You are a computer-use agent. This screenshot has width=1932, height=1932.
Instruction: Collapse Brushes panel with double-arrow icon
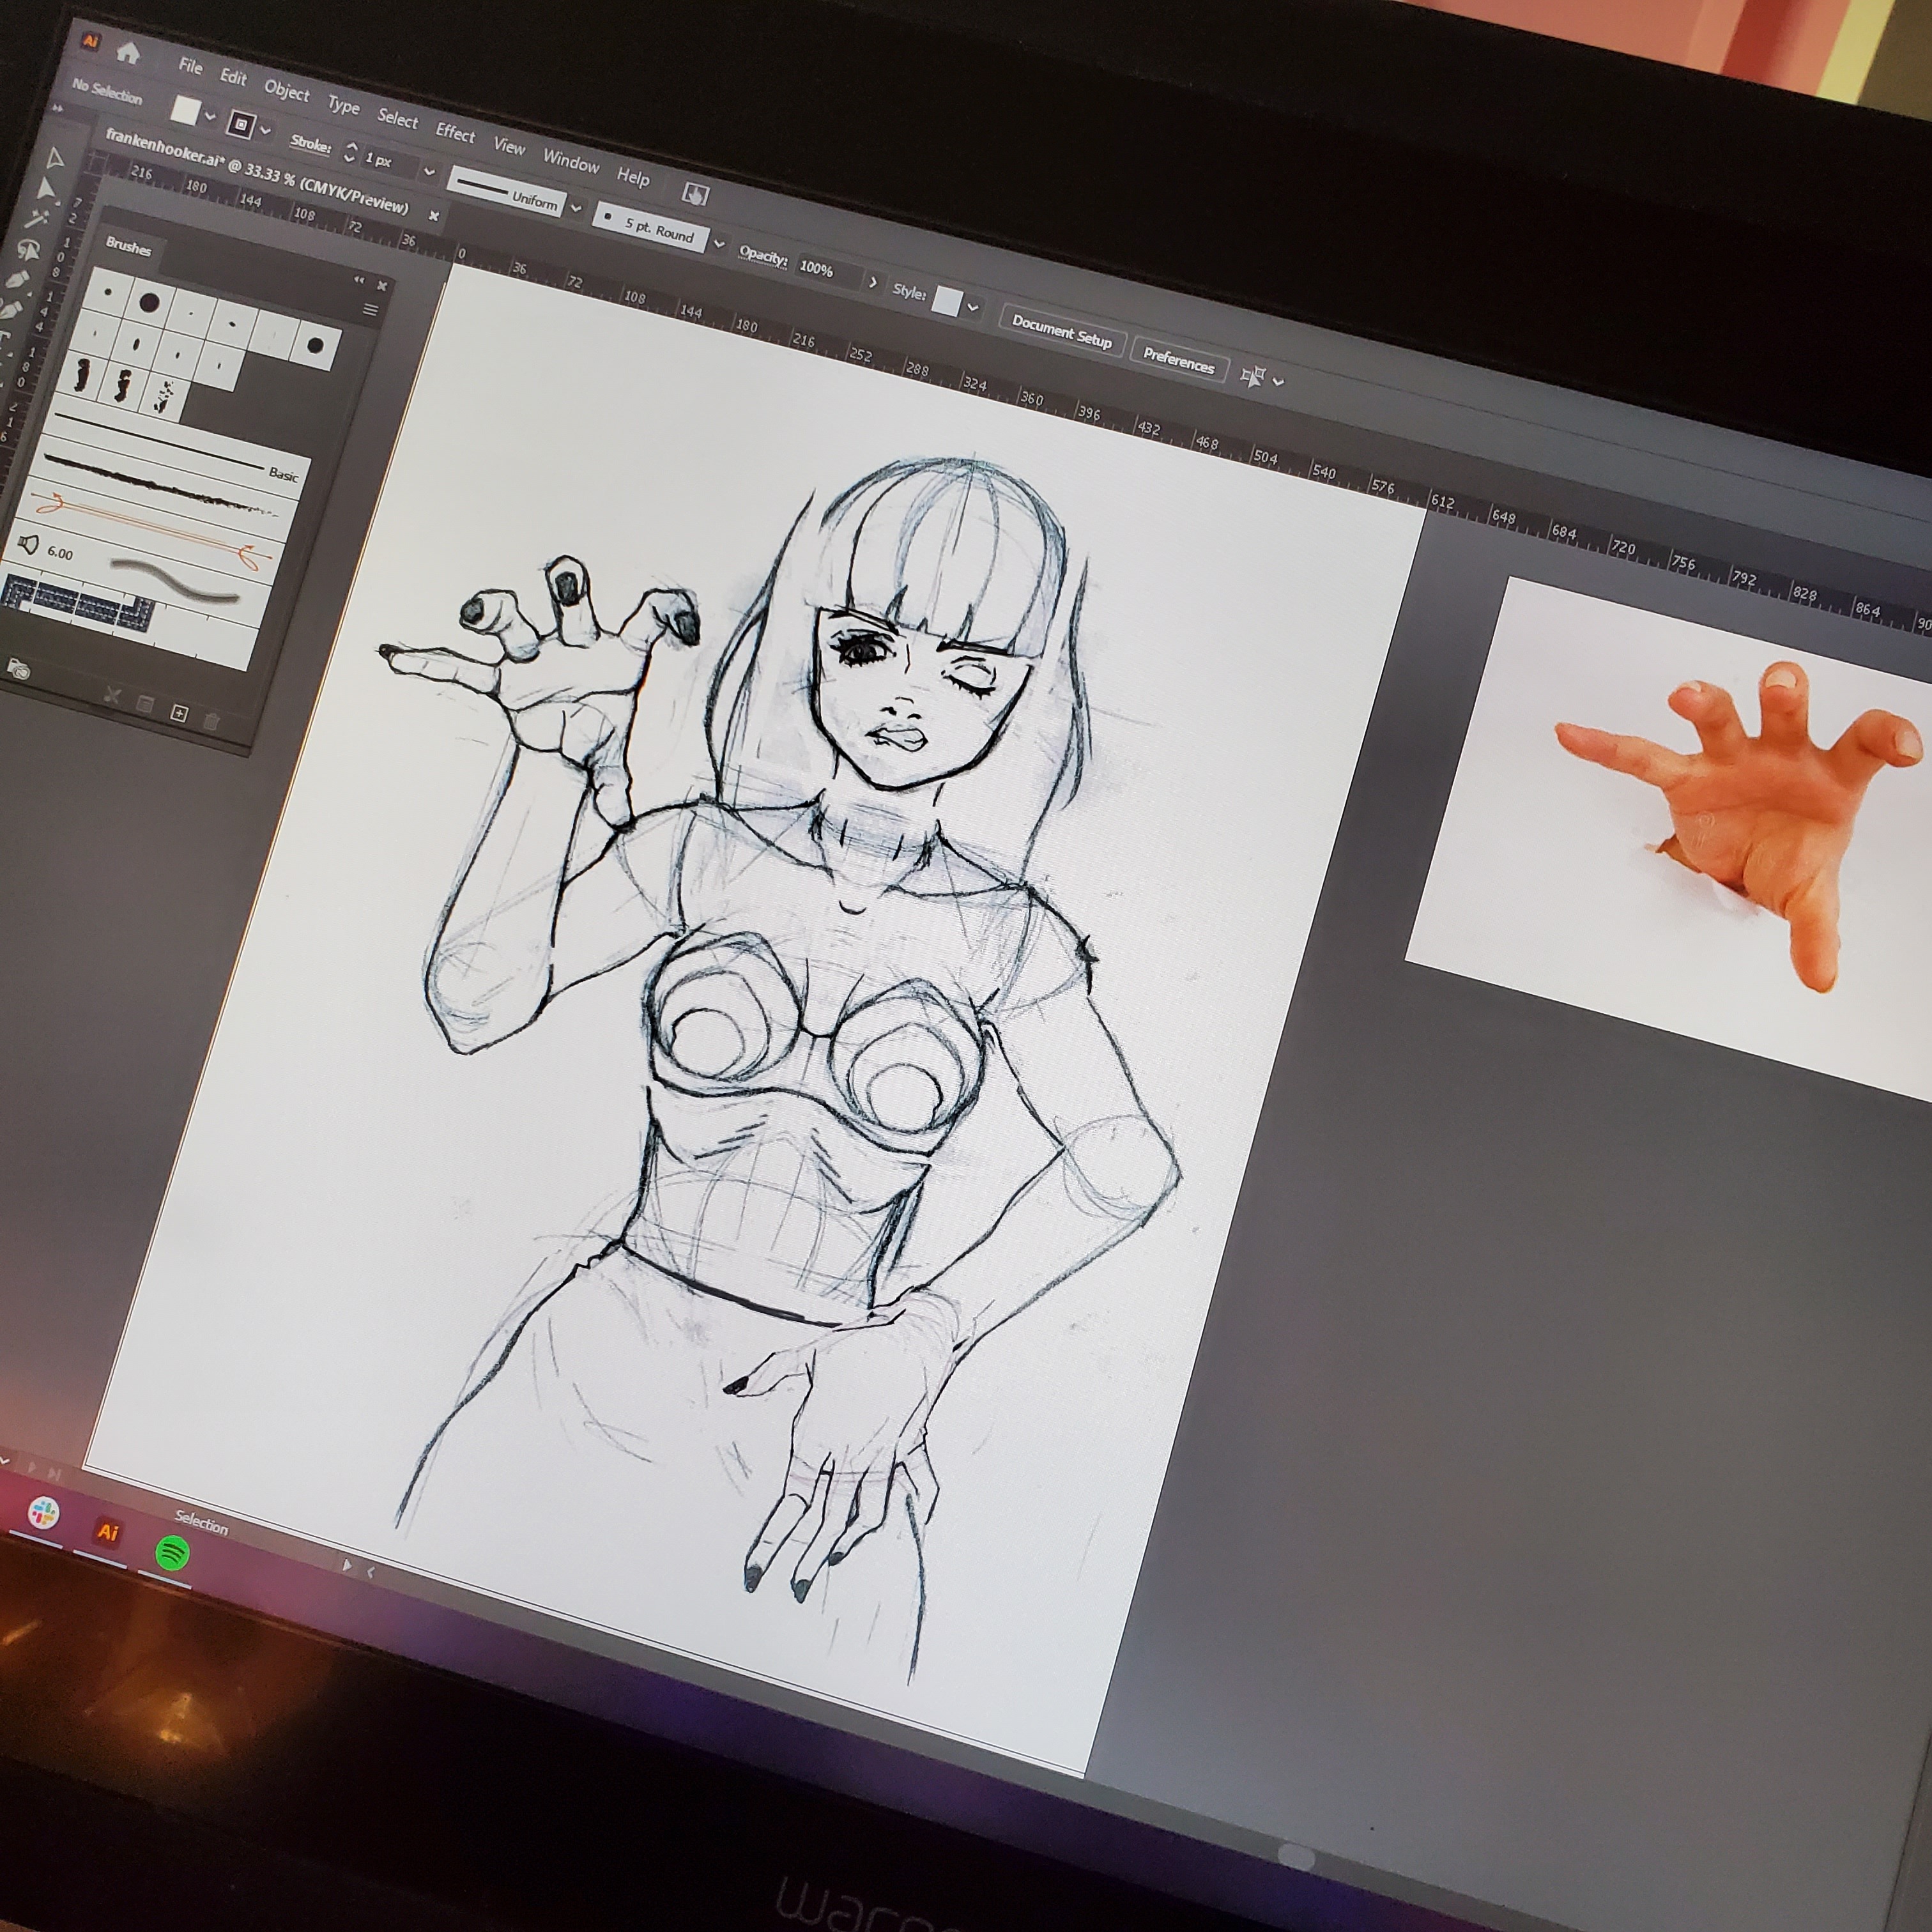[x=359, y=280]
